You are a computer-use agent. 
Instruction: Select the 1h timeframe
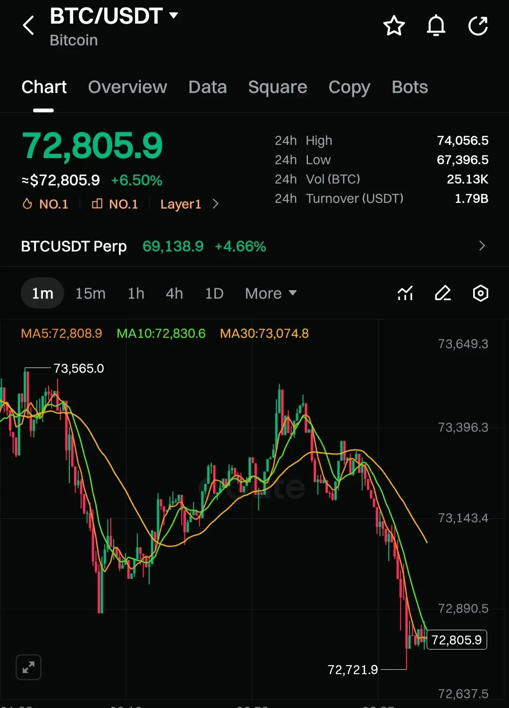(136, 293)
